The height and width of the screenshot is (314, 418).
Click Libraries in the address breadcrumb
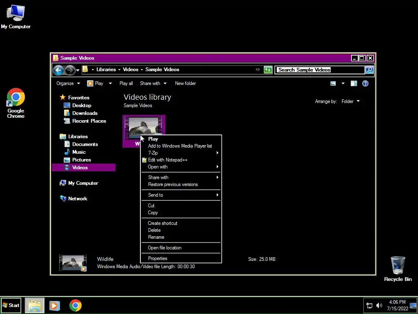click(106, 70)
